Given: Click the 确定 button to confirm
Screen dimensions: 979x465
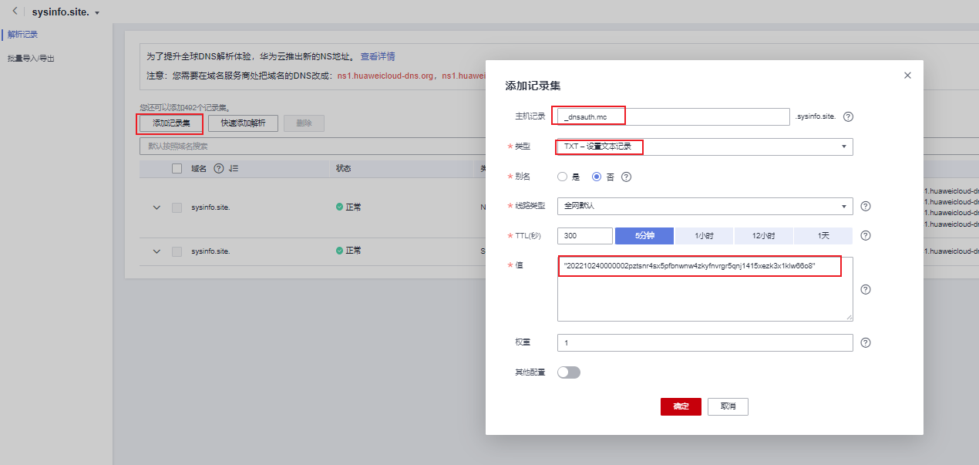Looking at the screenshot, I should (x=681, y=406).
